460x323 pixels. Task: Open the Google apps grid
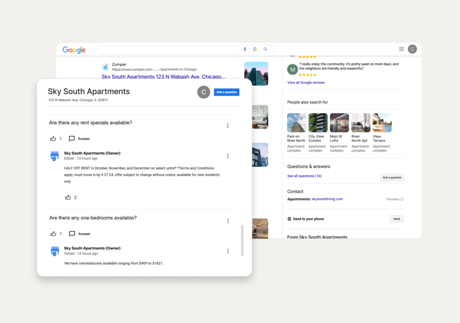click(x=402, y=49)
